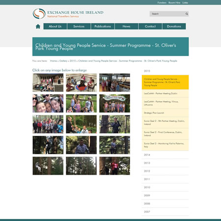Enlarge photo of children around colourful circle rug
Image resolution: width=221 pixels, height=221 pixels.
82,83
